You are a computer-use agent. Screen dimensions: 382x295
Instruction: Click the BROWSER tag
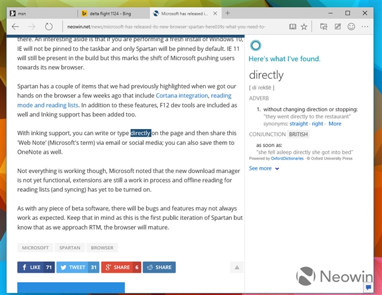(102, 247)
